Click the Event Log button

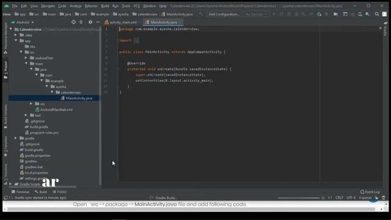click(x=370, y=192)
